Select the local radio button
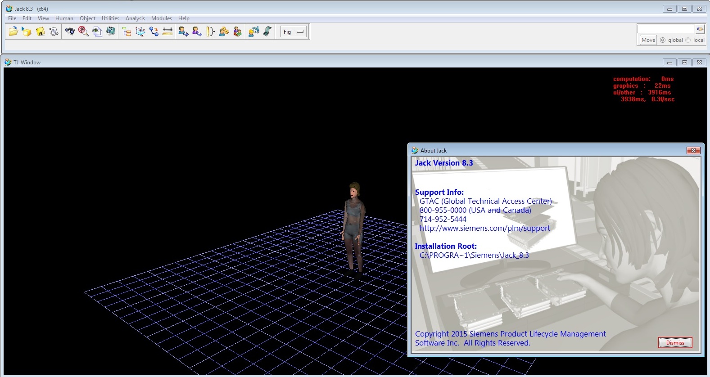 (x=688, y=40)
